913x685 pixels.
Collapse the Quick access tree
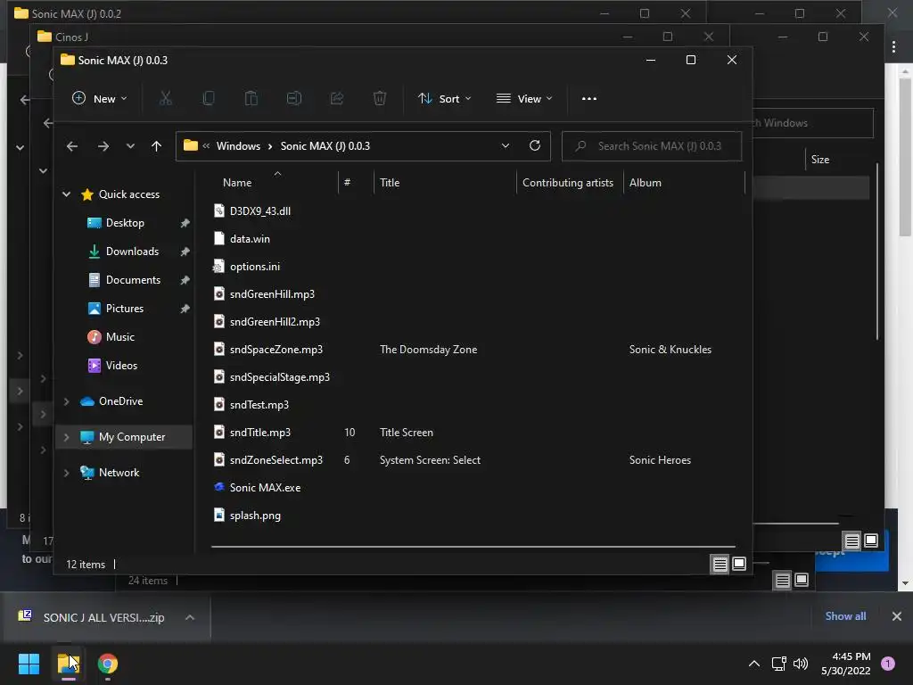click(x=66, y=194)
